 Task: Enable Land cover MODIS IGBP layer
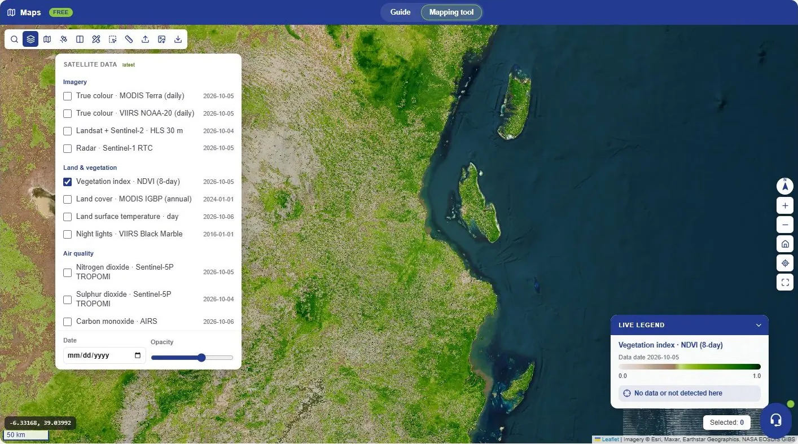coord(67,199)
